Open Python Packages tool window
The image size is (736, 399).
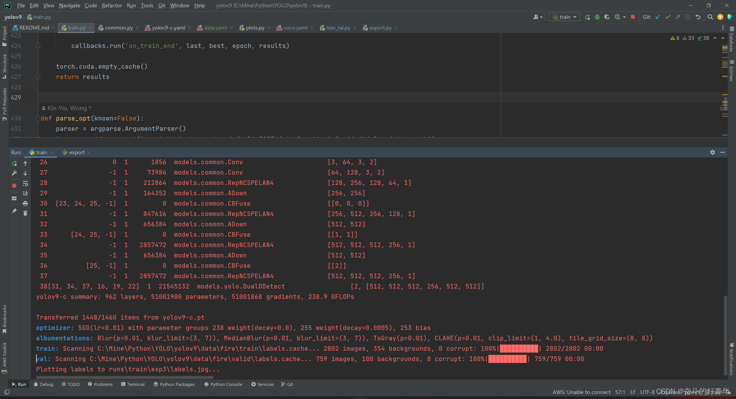coord(174,384)
